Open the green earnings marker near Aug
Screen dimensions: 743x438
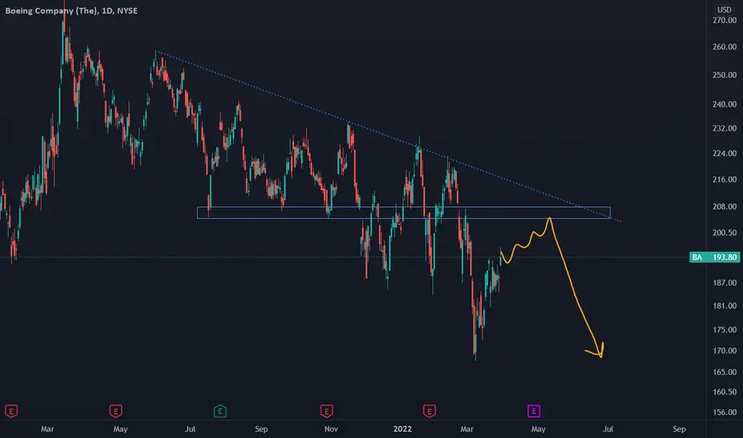point(220,411)
